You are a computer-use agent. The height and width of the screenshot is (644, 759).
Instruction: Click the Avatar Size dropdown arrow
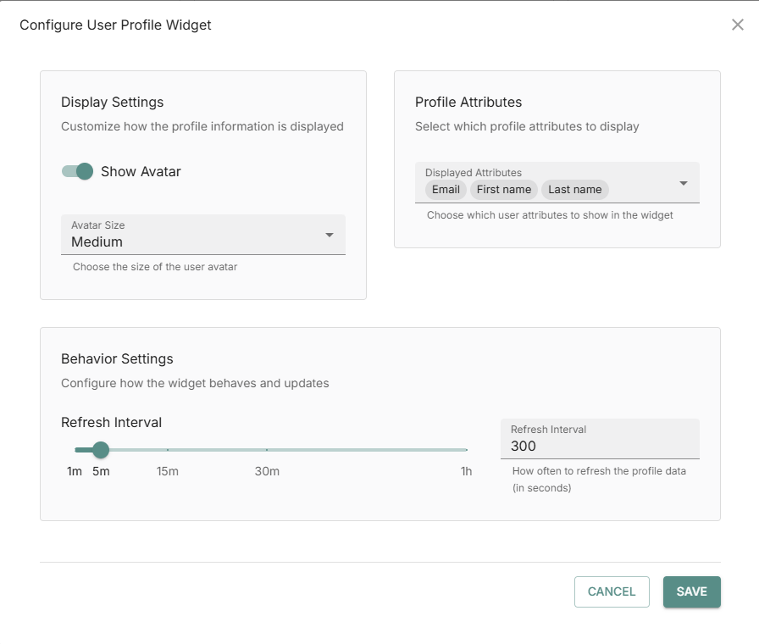click(330, 235)
